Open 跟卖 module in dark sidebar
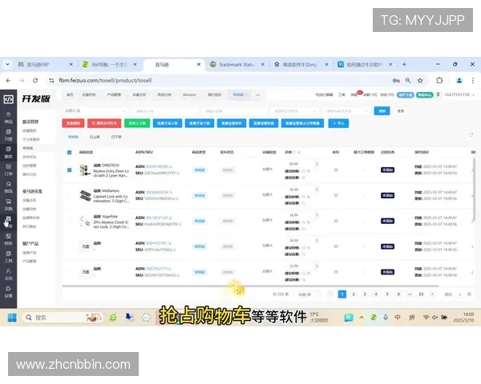The image size is (481, 384). click(8, 153)
